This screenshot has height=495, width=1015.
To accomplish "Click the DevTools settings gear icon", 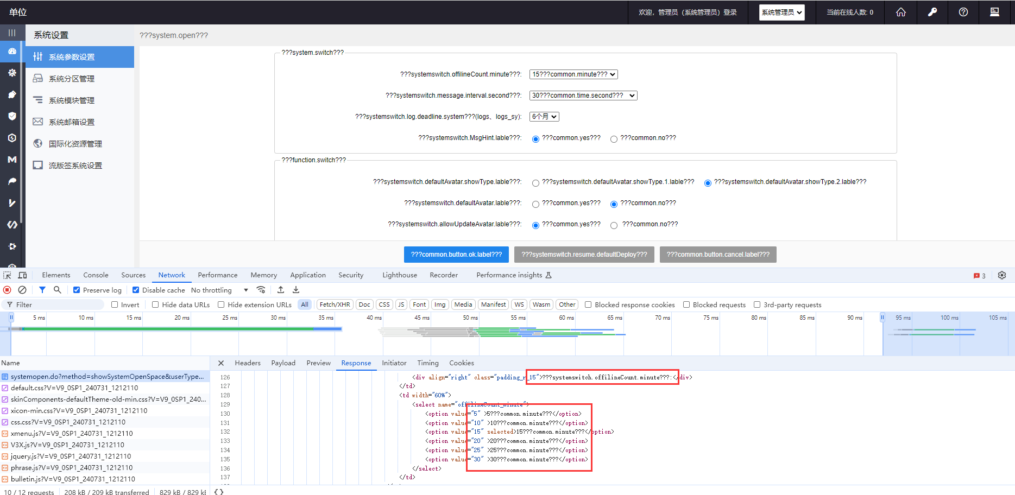I will (x=1002, y=275).
